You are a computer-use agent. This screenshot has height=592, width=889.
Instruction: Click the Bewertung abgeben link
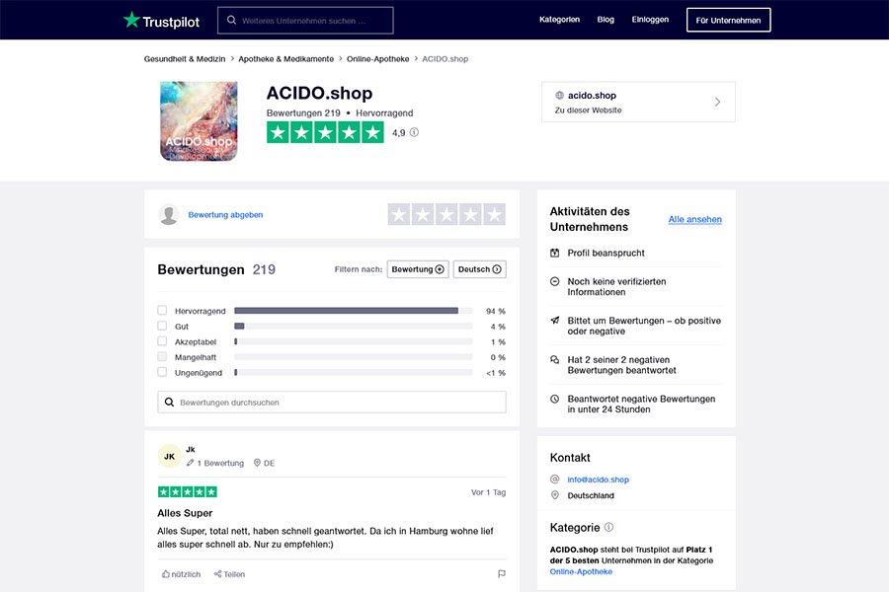click(225, 215)
